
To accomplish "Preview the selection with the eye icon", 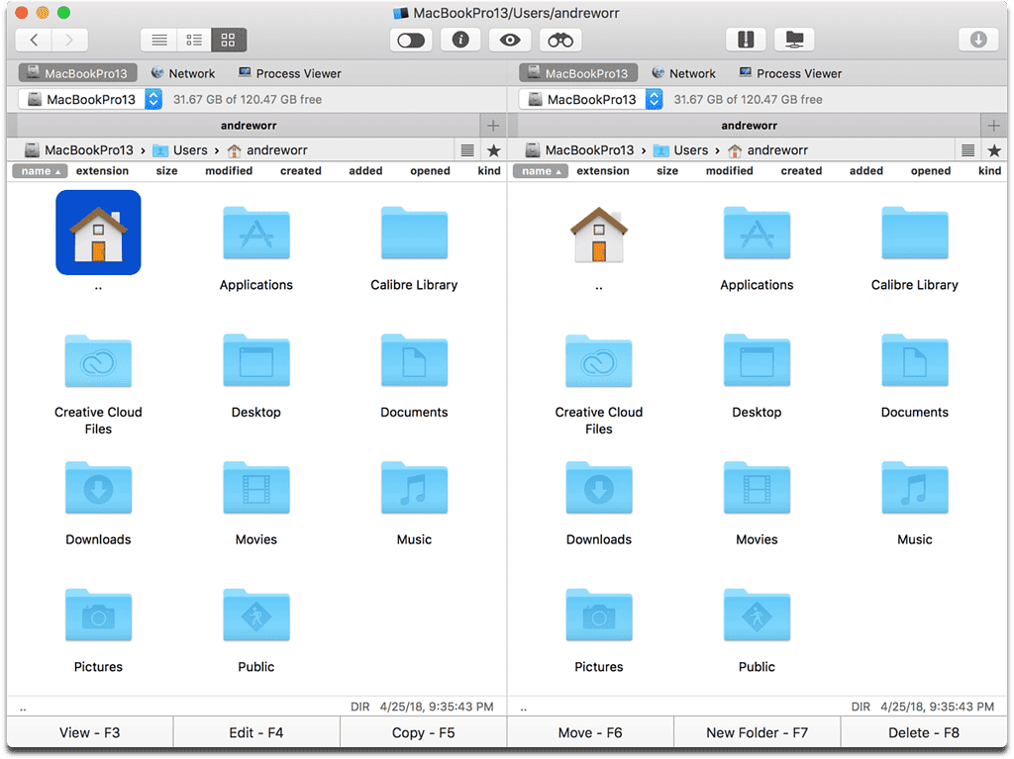I will click(x=510, y=40).
